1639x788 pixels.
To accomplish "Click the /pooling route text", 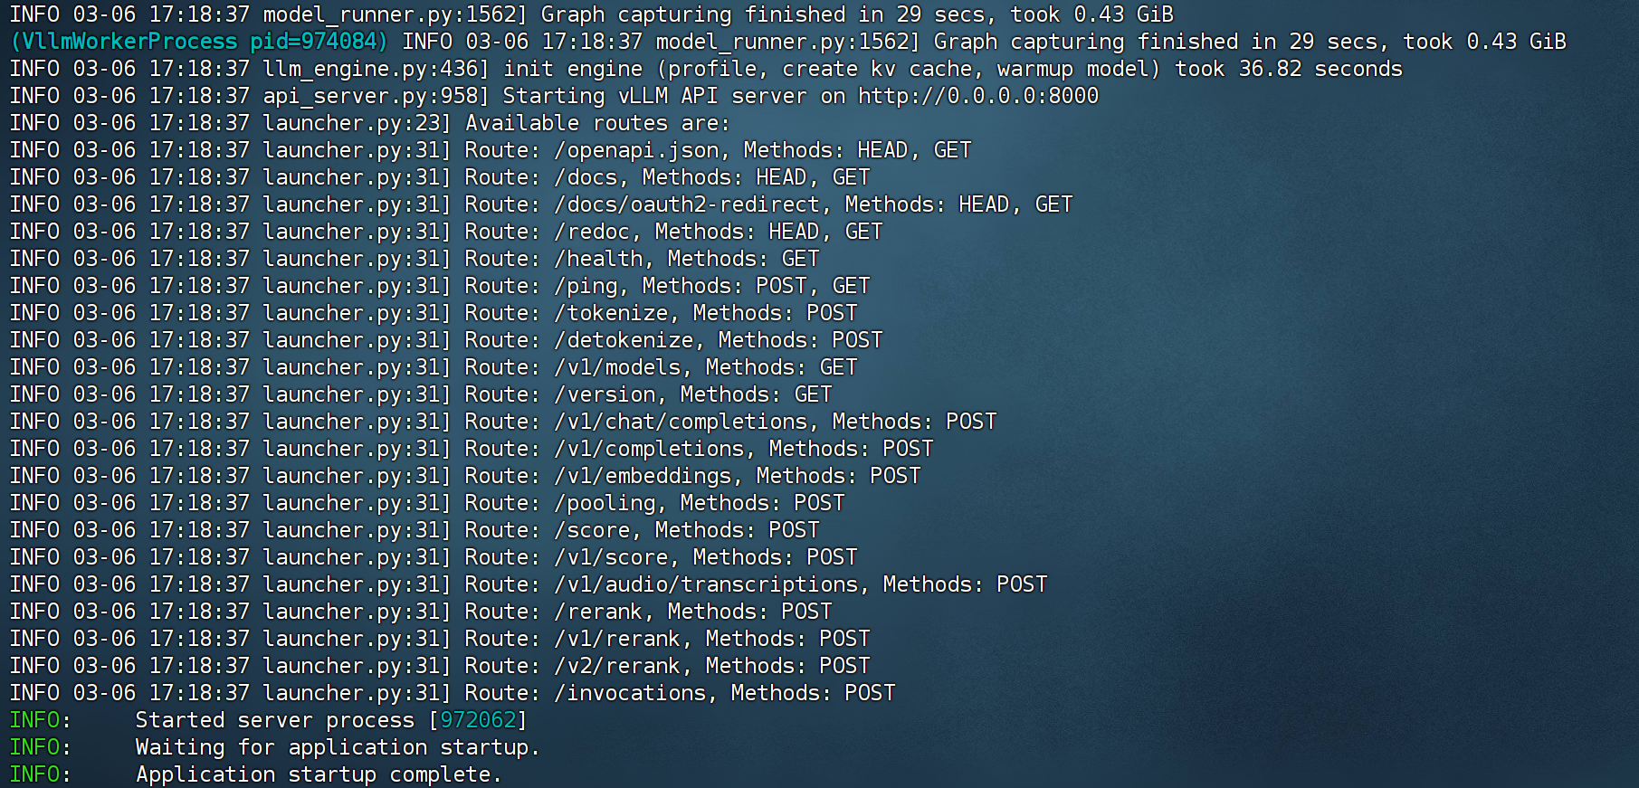I will click(x=605, y=503).
